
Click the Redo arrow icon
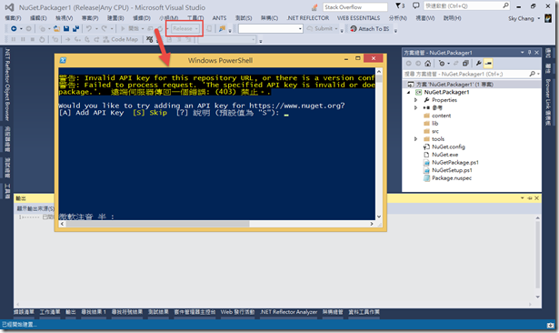105,28
